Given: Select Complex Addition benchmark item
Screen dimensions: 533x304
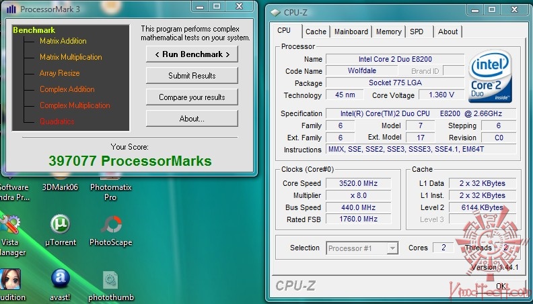Looking at the screenshot, I should point(67,89).
